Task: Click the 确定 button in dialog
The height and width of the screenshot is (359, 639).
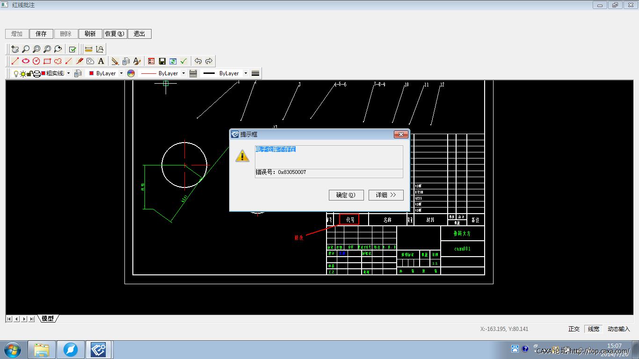Action: point(346,195)
